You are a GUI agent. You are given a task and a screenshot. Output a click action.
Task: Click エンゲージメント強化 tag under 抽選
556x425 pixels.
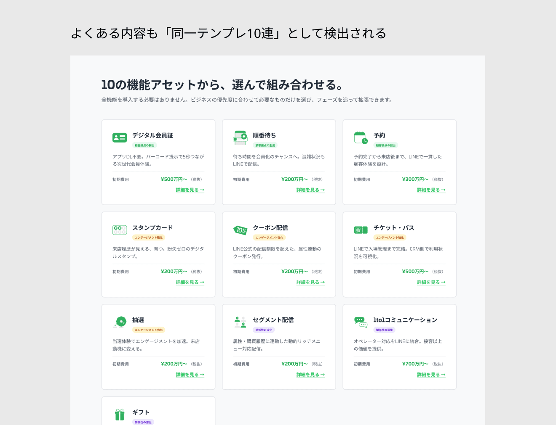click(149, 330)
